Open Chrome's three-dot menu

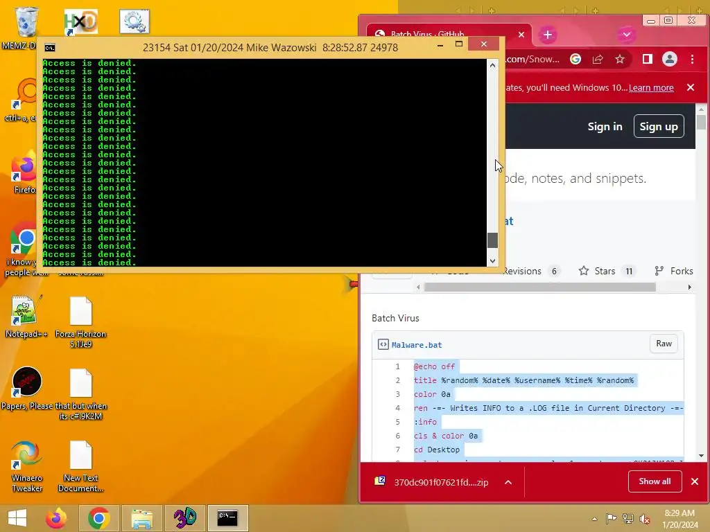[x=692, y=59]
